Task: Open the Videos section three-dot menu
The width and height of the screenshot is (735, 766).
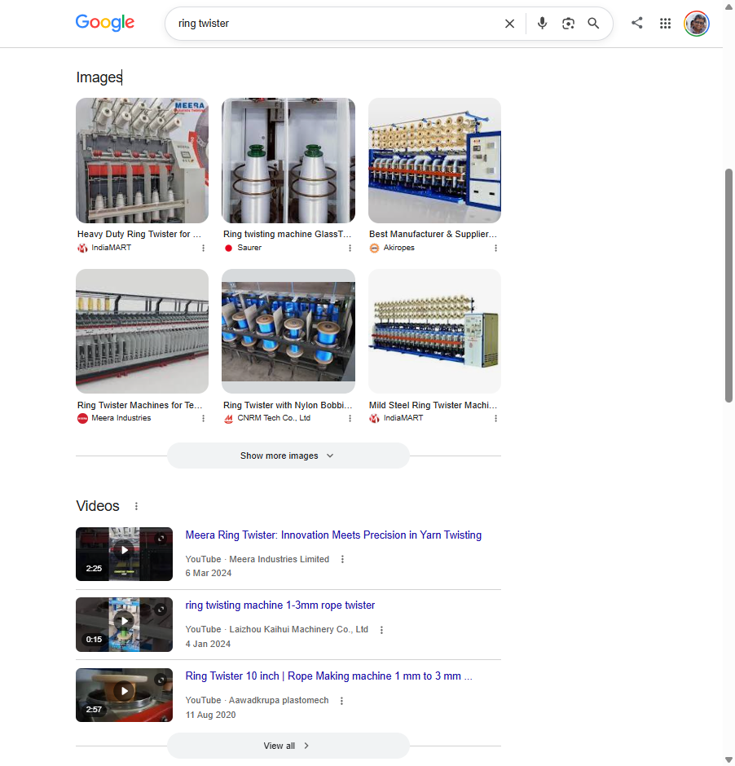Action: [136, 507]
